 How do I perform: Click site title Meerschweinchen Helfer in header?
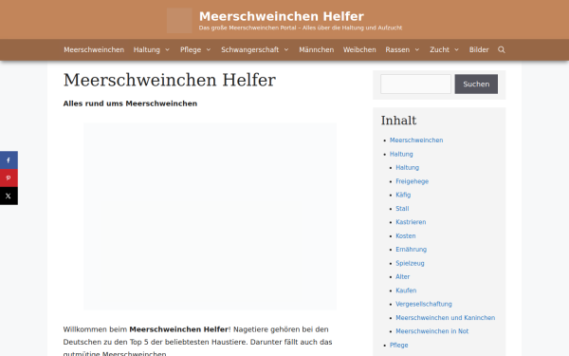click(x=282, y=16)
